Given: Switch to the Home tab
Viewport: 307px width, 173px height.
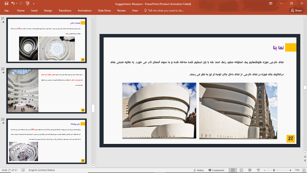Looking at the screenshot, I should pos(21,11).
